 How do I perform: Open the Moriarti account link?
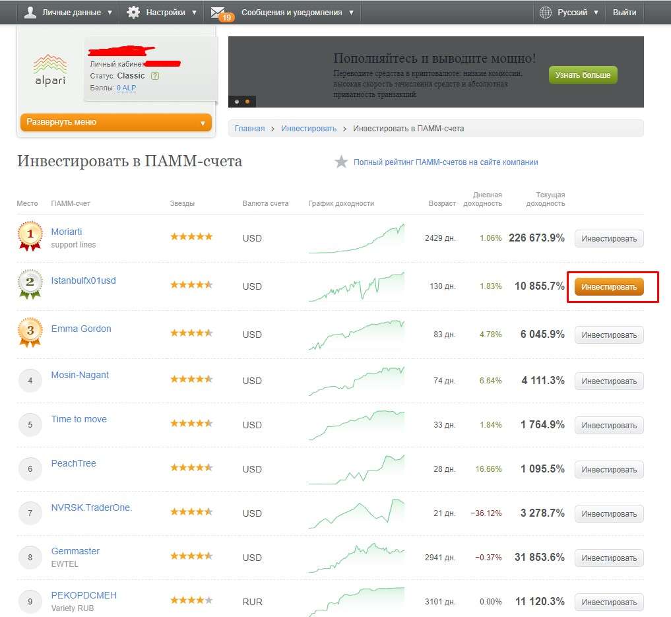[x=67, y=232]
